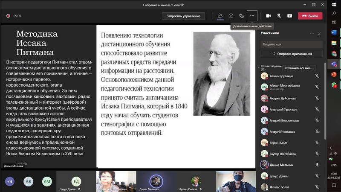Click the Teams icon in the taskbar

[334, 64]
